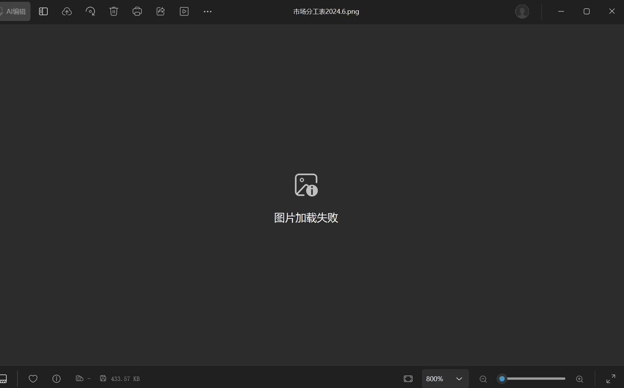Screen dimensions: 624x388
Task: Open the more options ellipsis menu
Action: (x=208, y=11)
